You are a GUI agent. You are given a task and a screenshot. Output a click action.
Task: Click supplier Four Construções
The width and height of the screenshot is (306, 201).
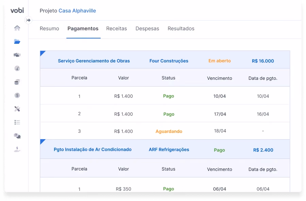coord(169,61)
